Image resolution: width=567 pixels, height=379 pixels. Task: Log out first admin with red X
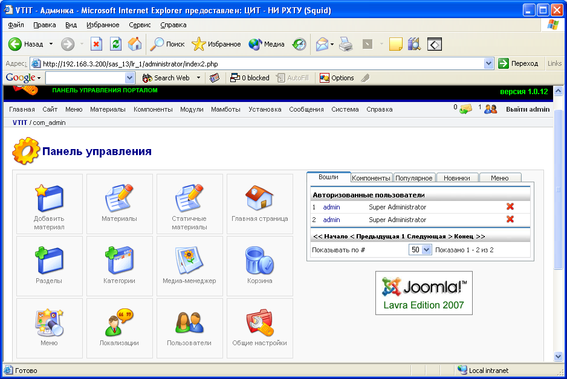click(x=510, y=206)
